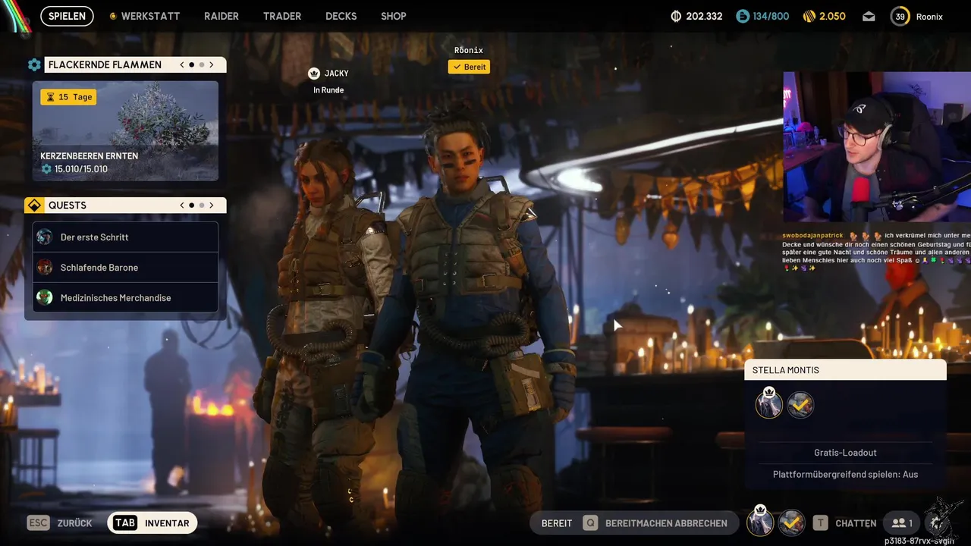Open the DECKS tab
Viewport: 971px width, 546px height.
341,16
